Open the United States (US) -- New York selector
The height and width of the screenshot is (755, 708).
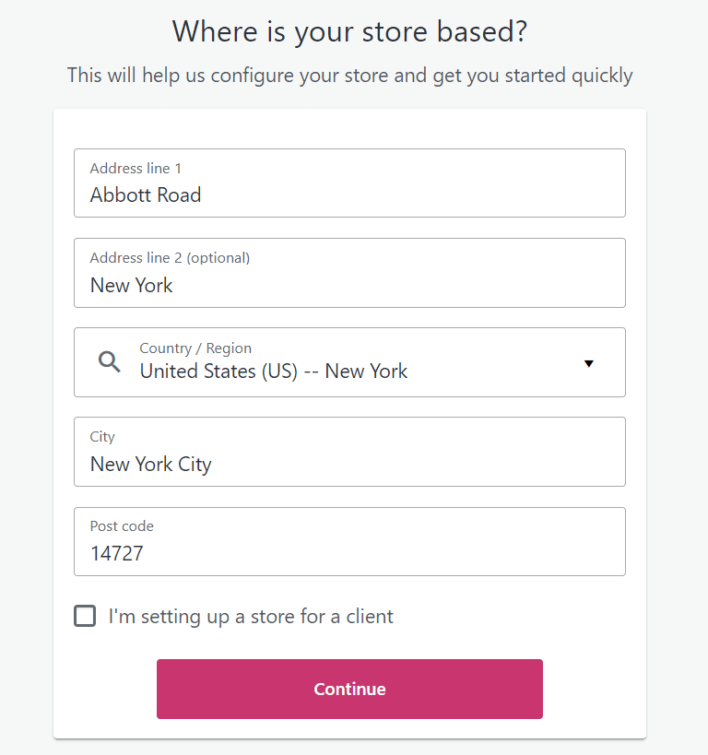pos(349,362)
